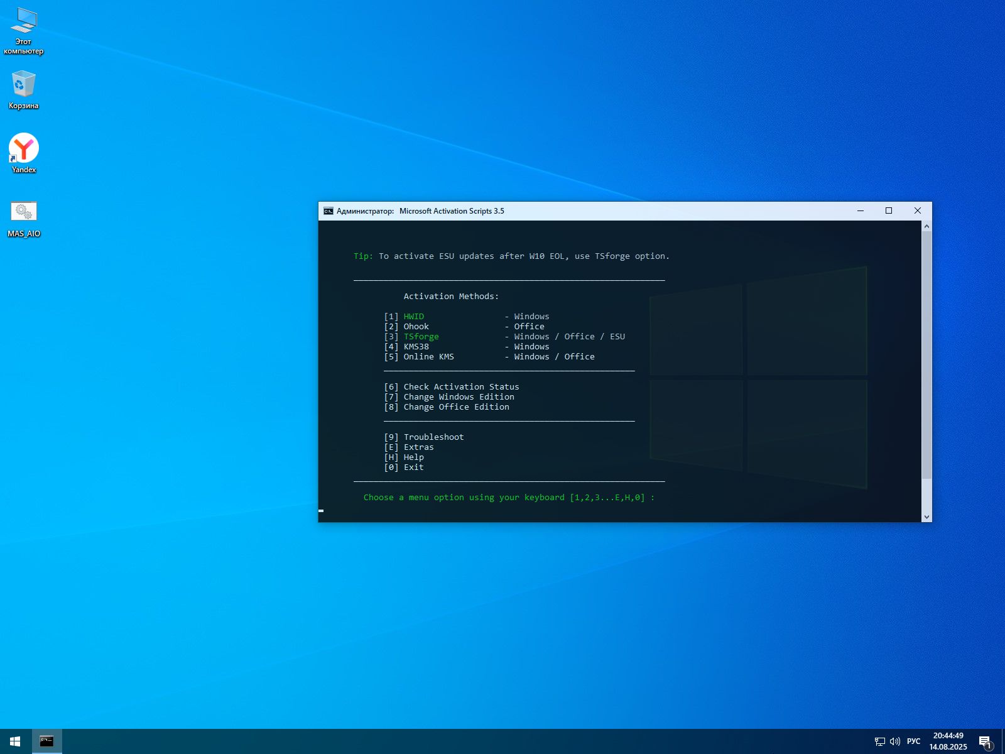Open the notification center icon

pyautogui.click(x=985, y=741)
